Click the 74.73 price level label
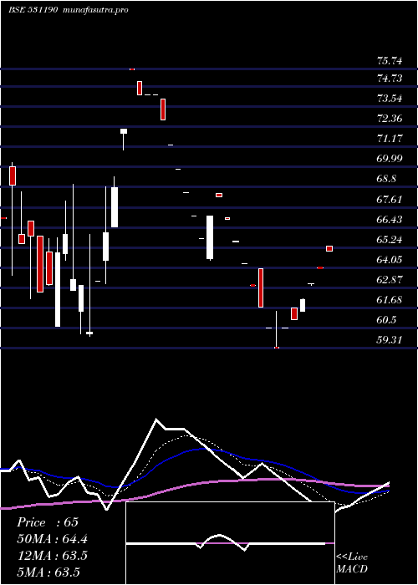 [390, 79]
